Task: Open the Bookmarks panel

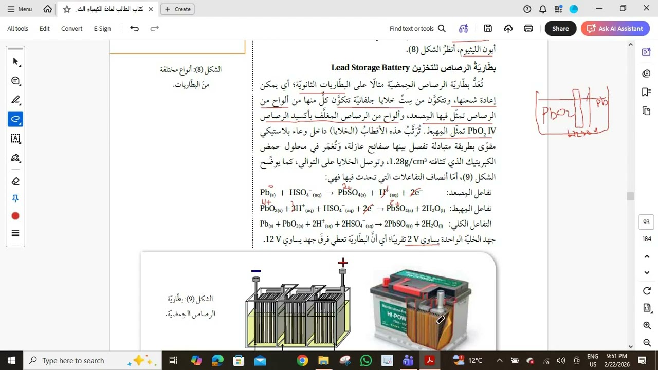Action: click(x=647, y=92)
